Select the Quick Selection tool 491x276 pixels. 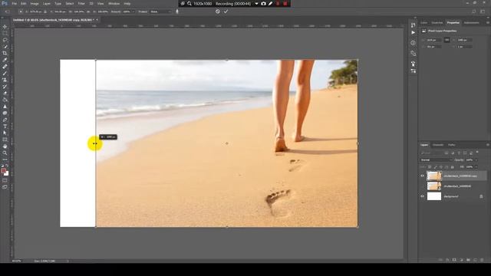[x=5, y=47]
